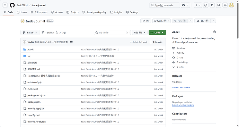This screenshot has width=239, height=127.
Task: Expand the Star lists dropdown arrow
Action: click(213, 21)
